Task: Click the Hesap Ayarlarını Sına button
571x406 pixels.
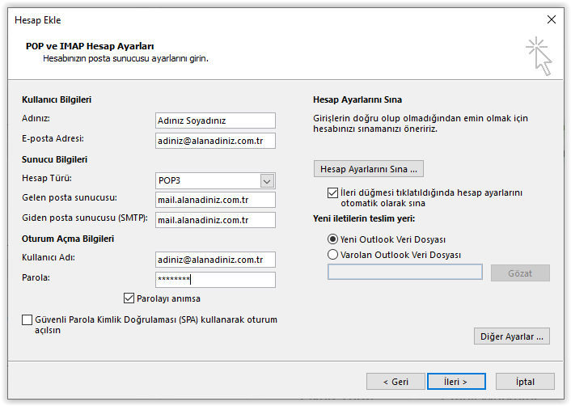Action: [x=369, y=169]
